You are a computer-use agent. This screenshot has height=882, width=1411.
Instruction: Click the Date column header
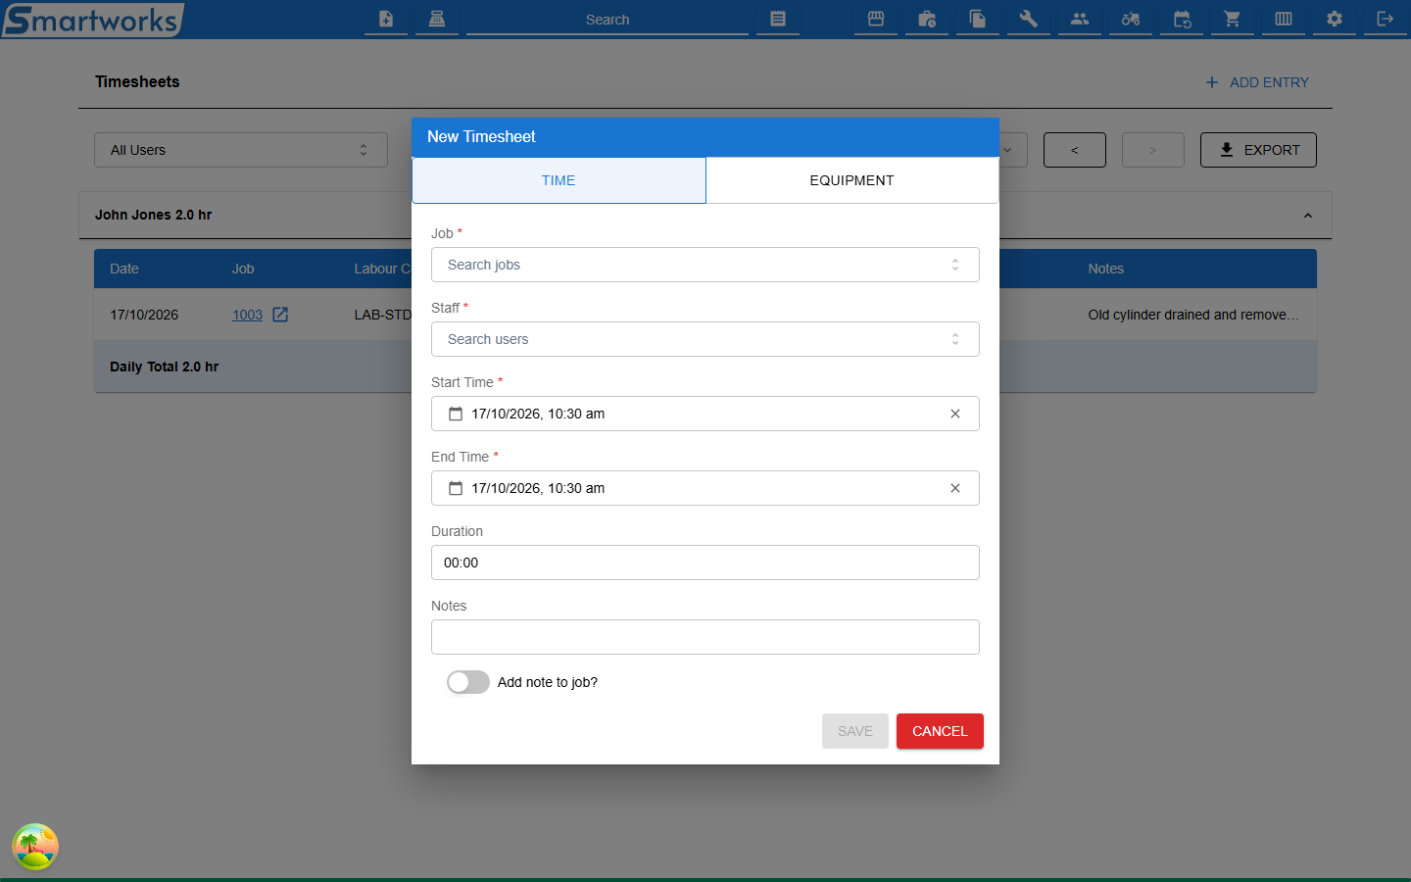click(124, 269)
